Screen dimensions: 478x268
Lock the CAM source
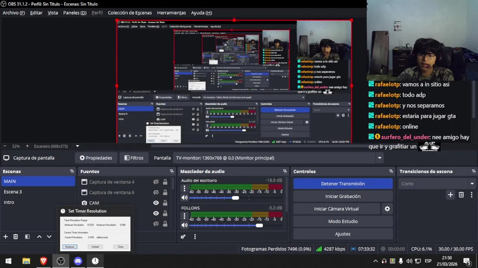pyautogui.click(x=165, y=203)
